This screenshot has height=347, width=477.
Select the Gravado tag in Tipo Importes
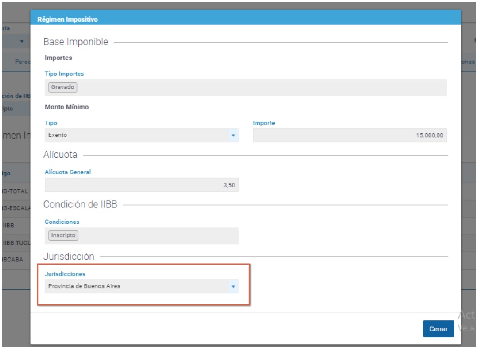(x=62, y=87)
